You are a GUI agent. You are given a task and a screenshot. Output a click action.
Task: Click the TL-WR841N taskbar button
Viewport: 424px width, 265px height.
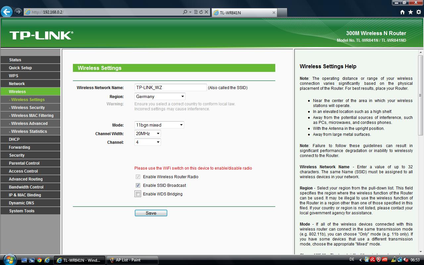[x=79, y=260]
